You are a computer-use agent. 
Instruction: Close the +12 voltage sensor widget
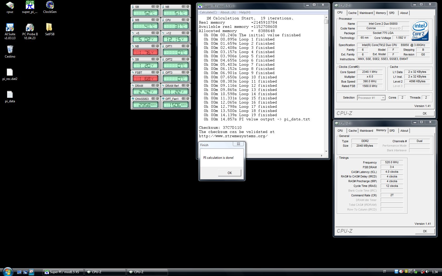(188, 33)
